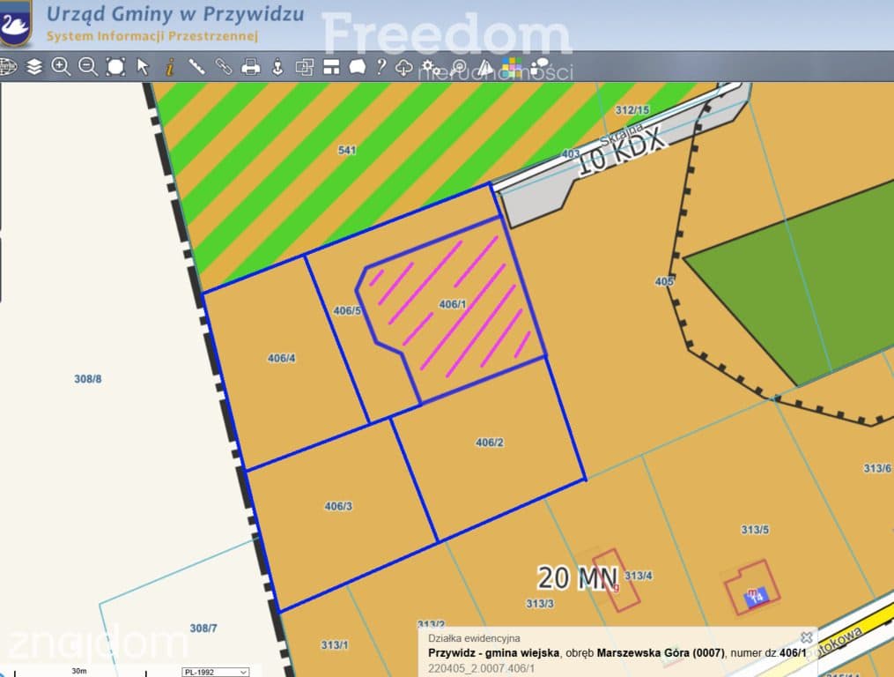Copy map link with chain icon

coord(224,67)
